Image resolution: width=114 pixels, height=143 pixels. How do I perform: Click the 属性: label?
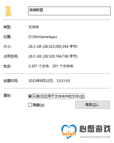(x=7, y=96)
